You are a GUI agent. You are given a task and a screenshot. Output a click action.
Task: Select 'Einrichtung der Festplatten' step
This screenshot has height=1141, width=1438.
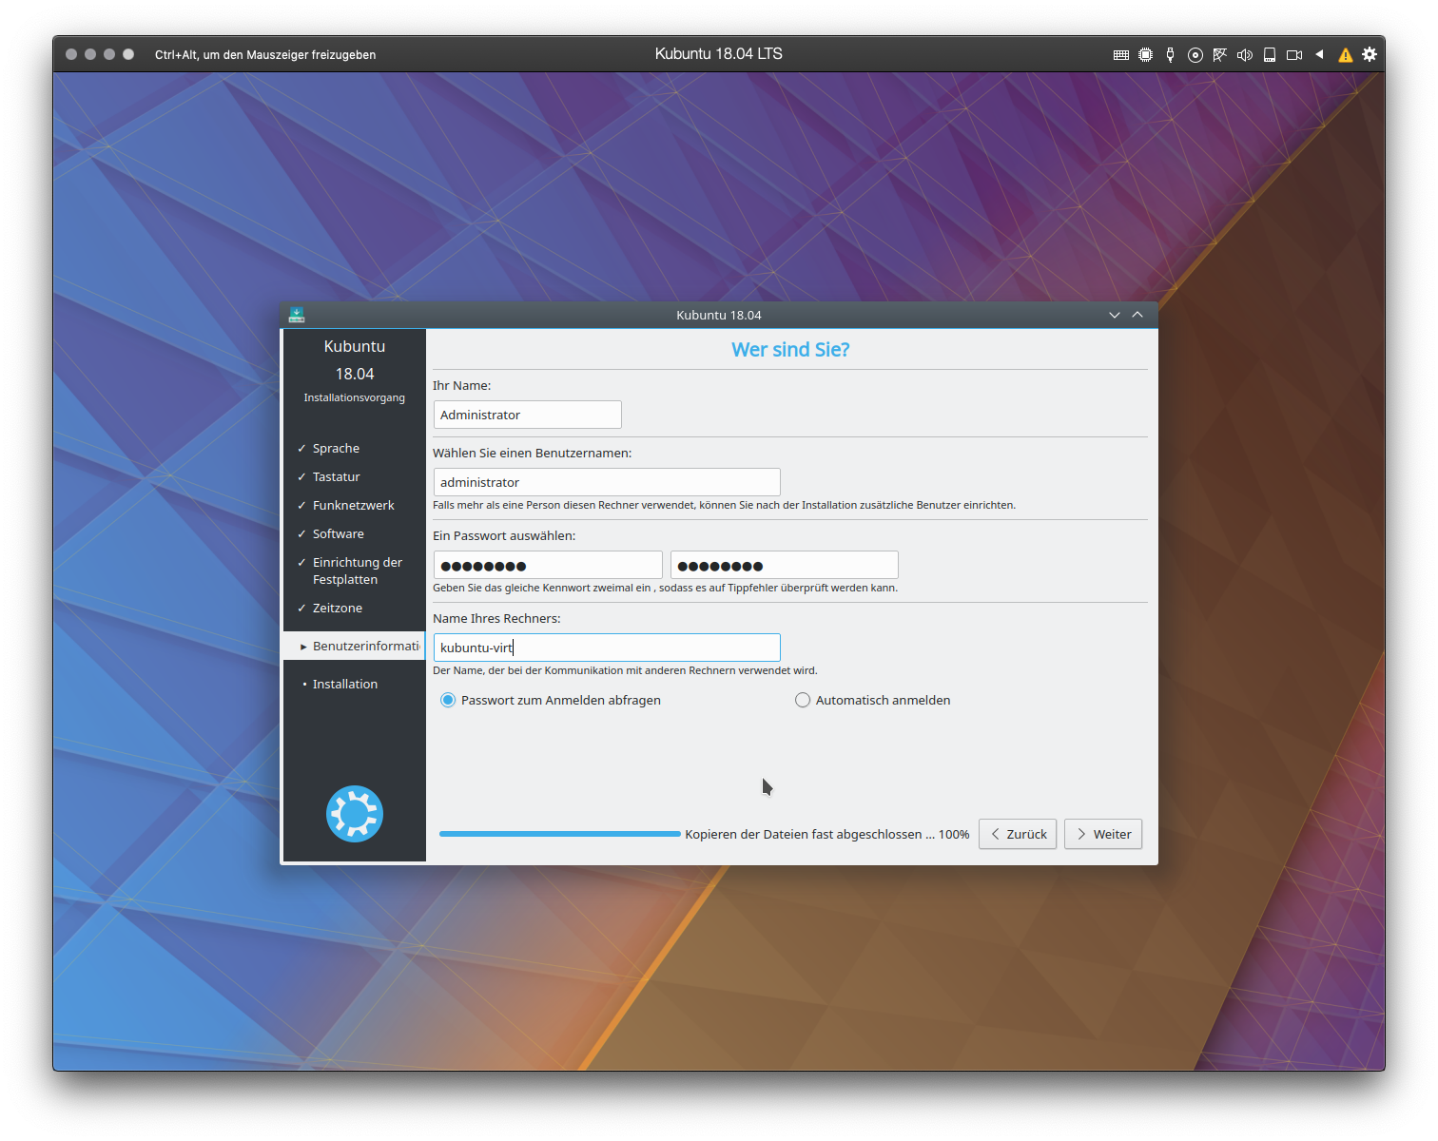click(x=357, y=570)
